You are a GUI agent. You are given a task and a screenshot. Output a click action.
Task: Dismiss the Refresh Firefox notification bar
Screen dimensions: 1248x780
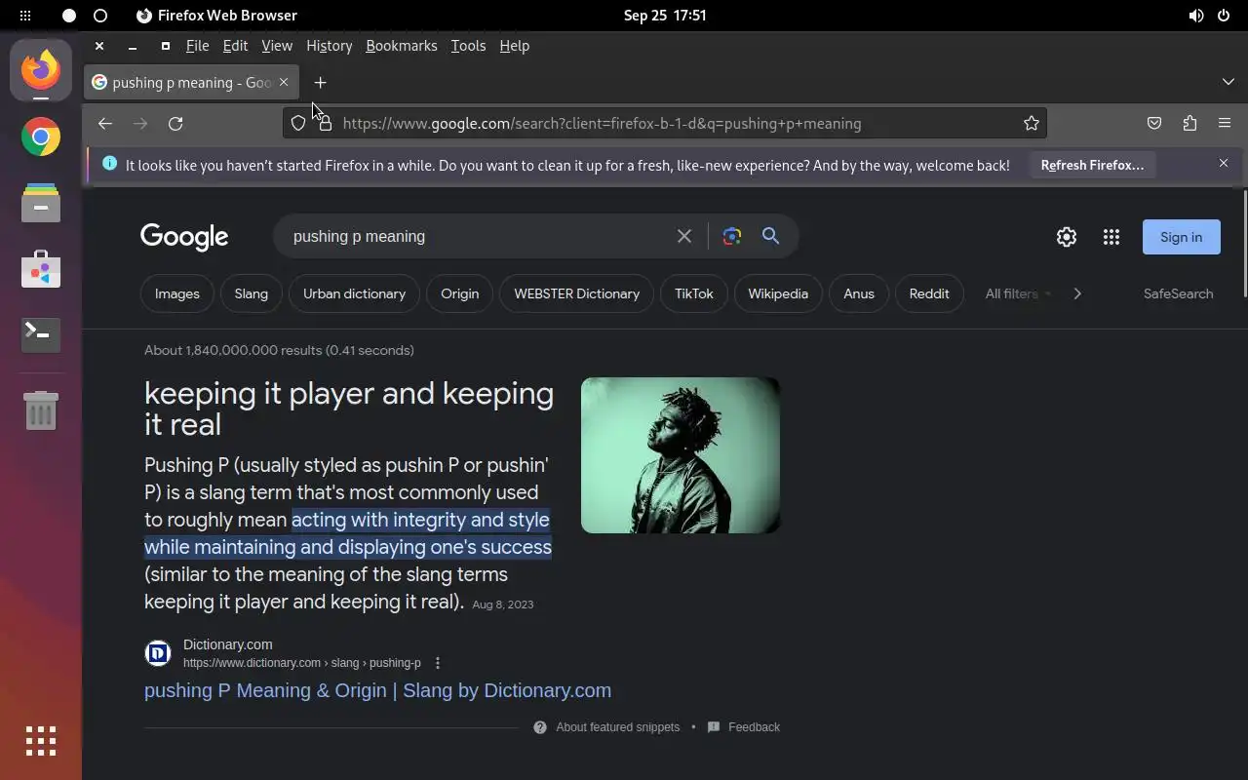point(1224,164)
